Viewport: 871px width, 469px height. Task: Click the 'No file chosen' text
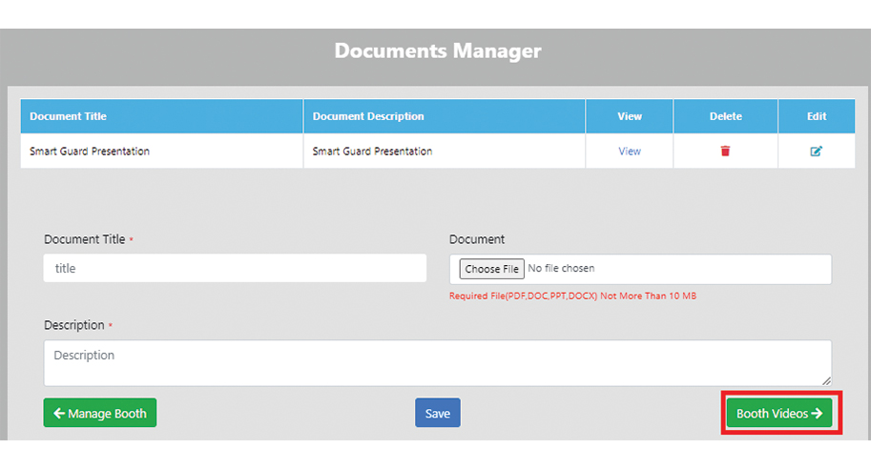tap(562, 269)
